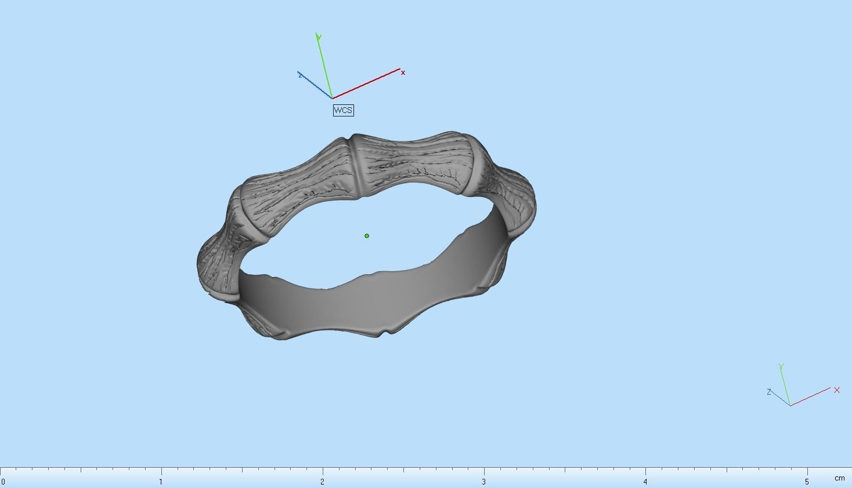Click the cm unit label on ruler
This screenshot has width=852, height=488.
click(839, 478)
